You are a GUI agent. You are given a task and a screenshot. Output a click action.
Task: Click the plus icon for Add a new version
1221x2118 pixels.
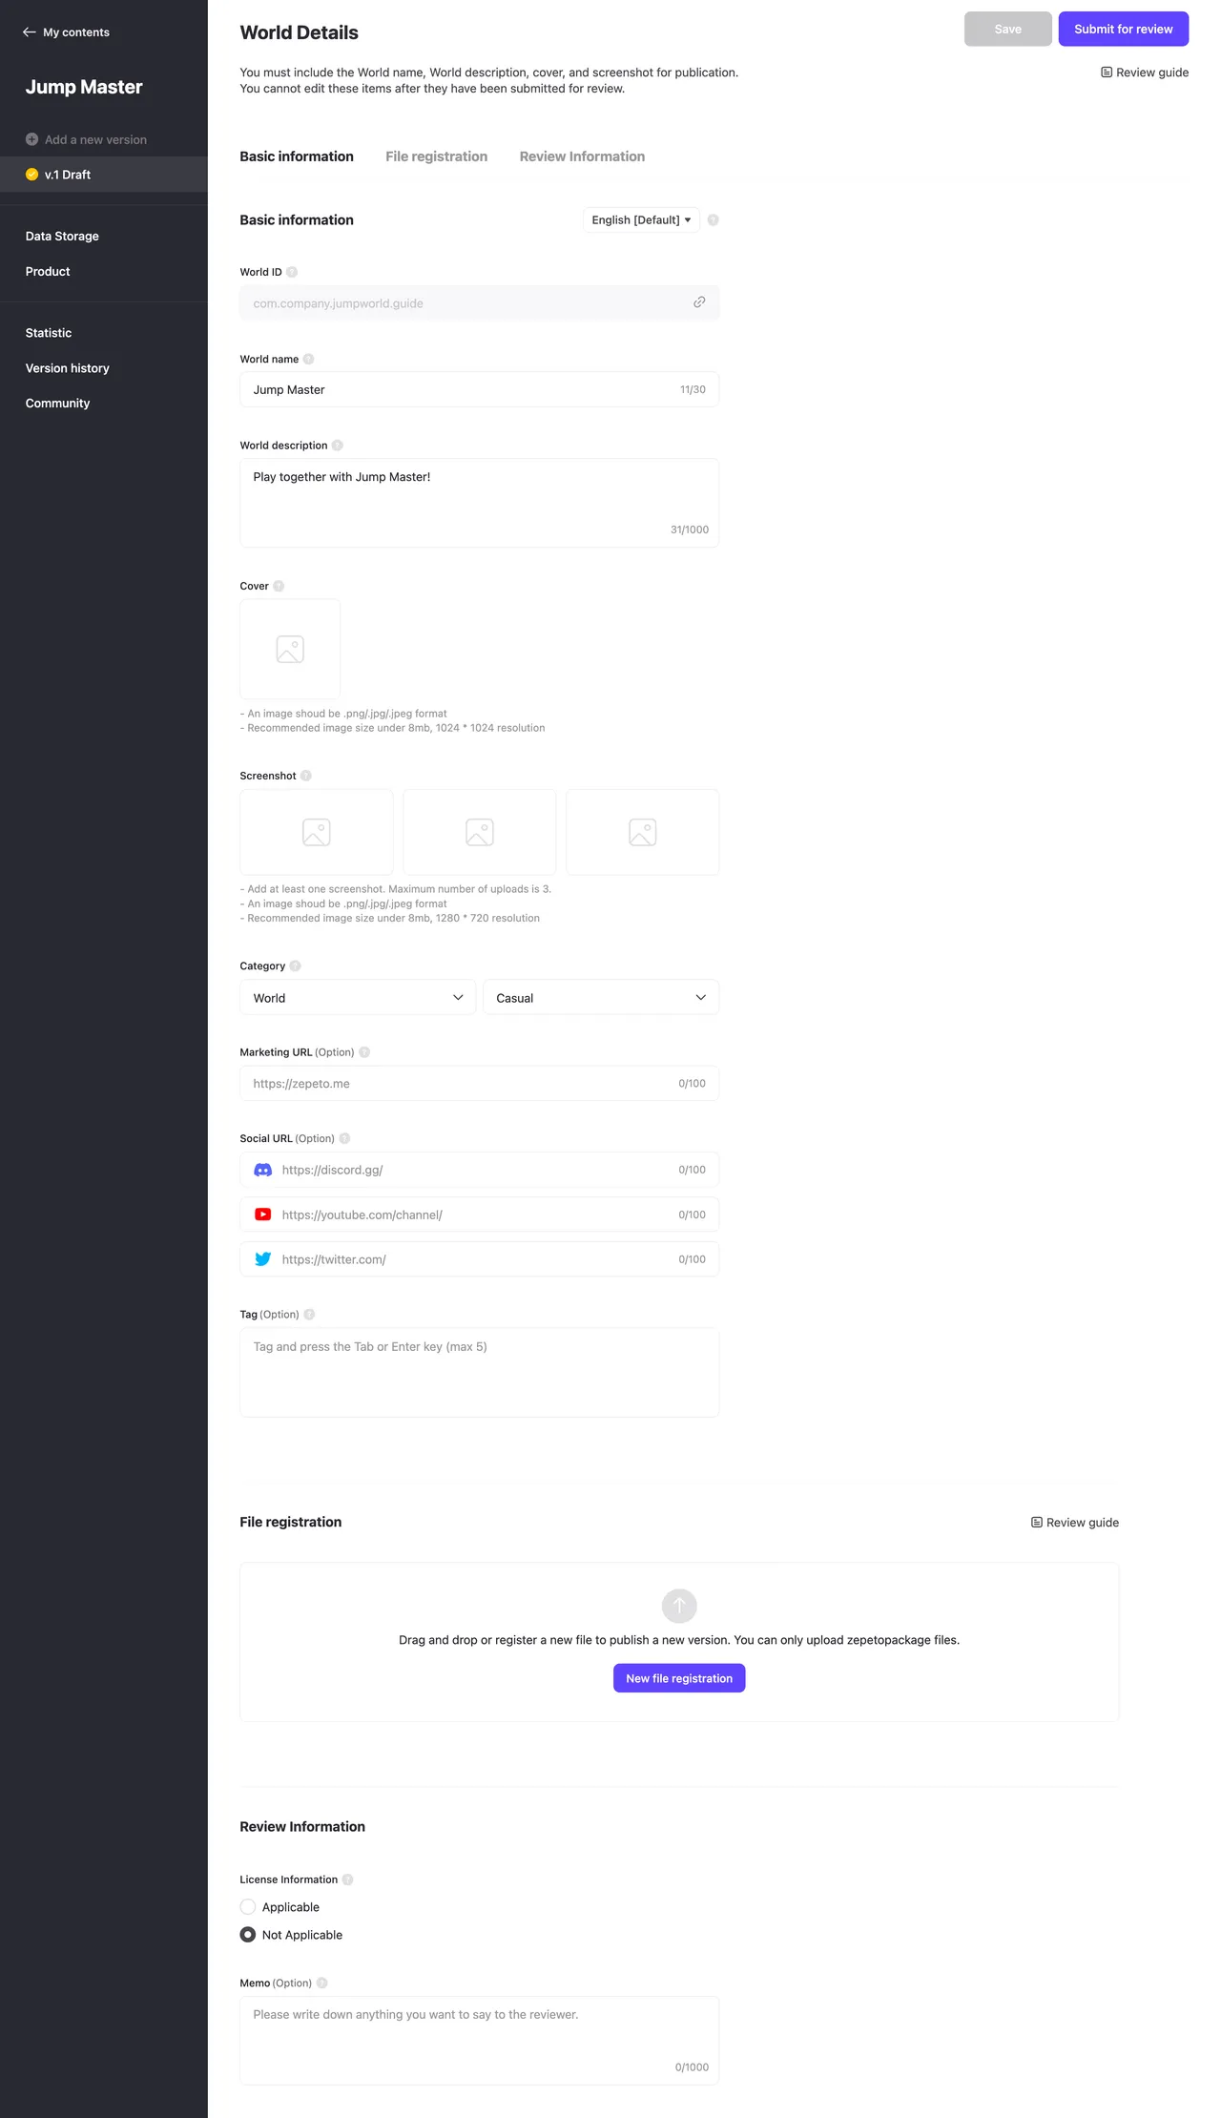tap(32, 139)
